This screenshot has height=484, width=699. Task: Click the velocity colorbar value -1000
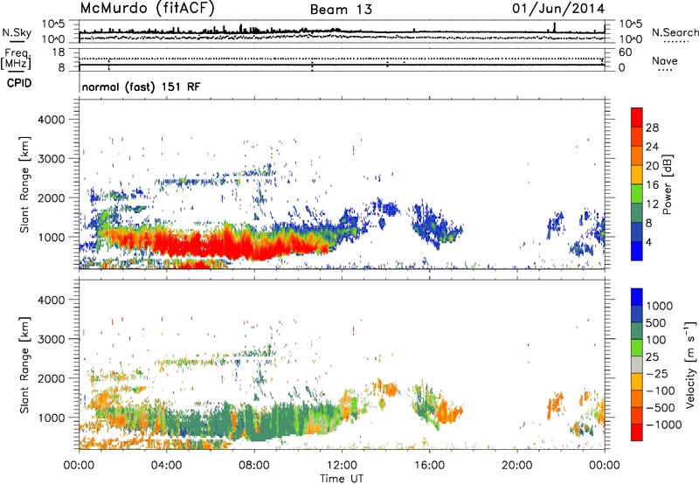[x=664, y=425]
